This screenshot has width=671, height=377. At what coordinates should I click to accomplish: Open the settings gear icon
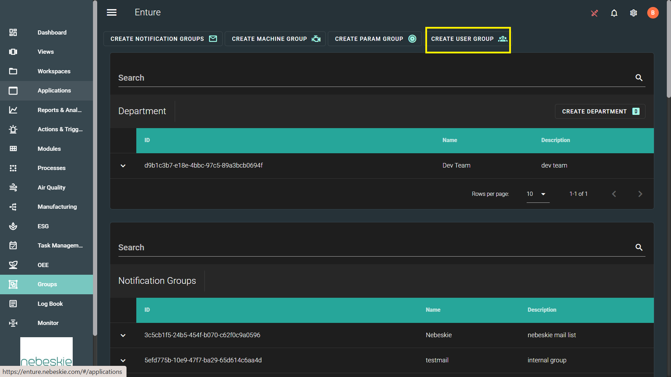pos(633,13)
